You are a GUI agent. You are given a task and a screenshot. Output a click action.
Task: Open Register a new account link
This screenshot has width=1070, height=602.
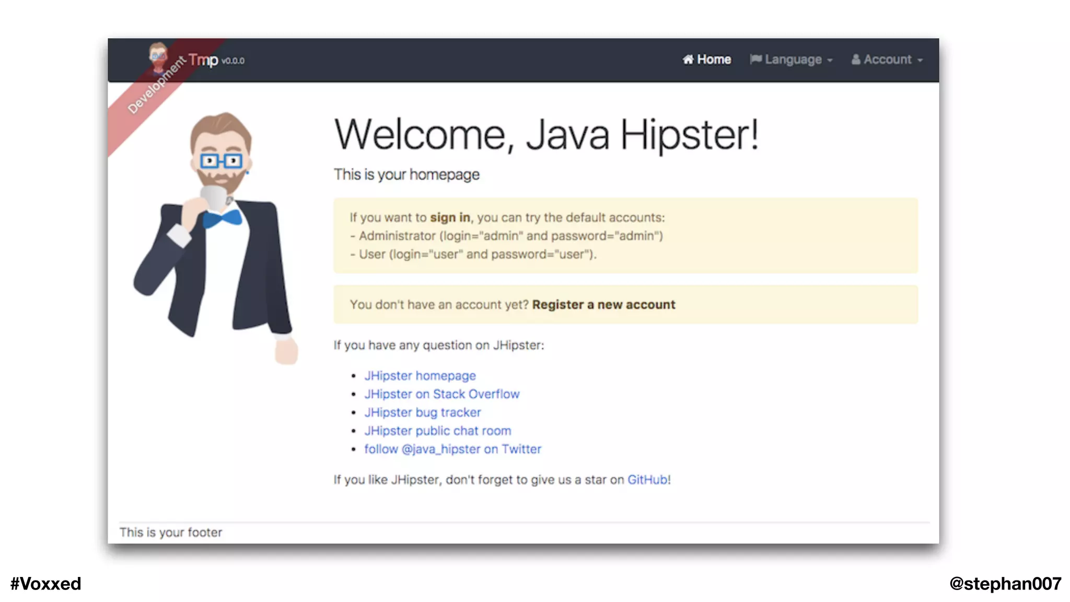pyautogui.click(x=603, y=305)
